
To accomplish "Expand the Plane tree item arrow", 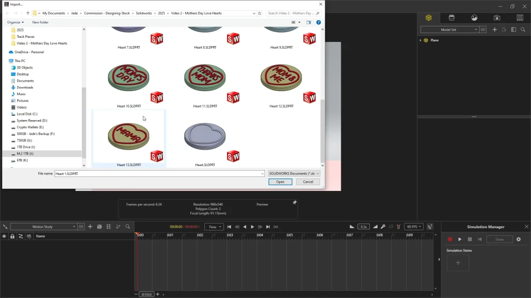I will (421, 40).
